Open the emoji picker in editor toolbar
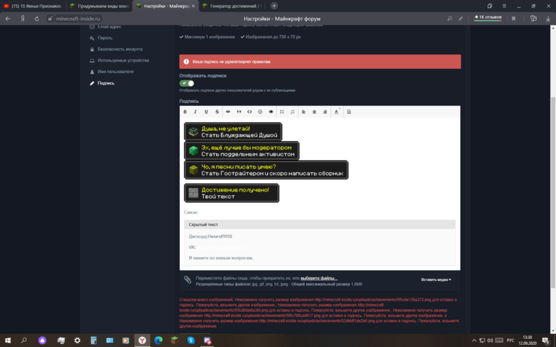Viewport: 556px width, 347px height. [260, 112]
